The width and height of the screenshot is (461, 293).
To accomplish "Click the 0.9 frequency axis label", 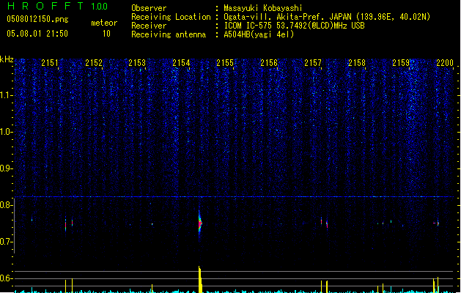I will [7, 168].
